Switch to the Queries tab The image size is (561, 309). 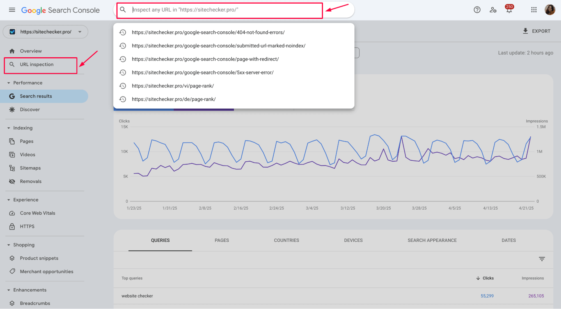point(160,241)
